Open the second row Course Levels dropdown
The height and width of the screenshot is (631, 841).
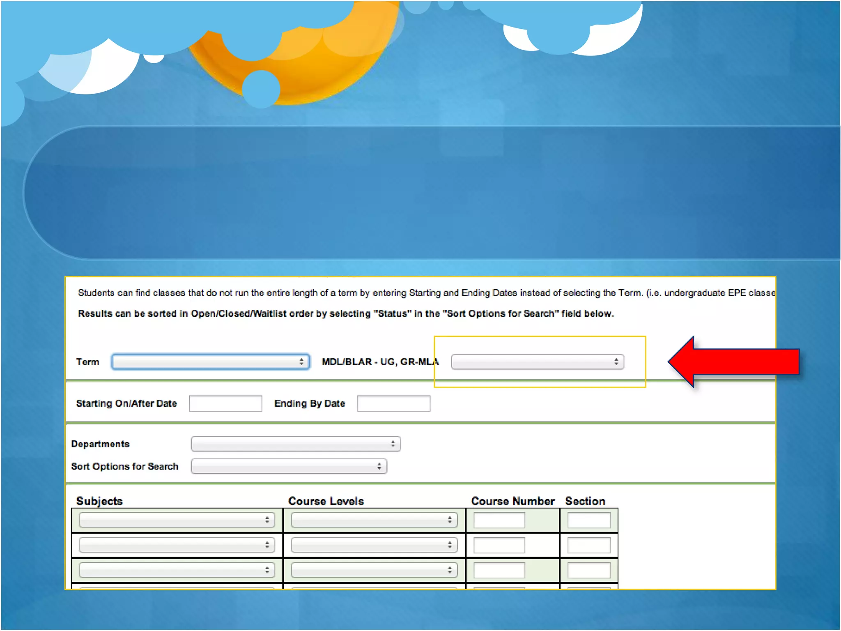(374, 545)
